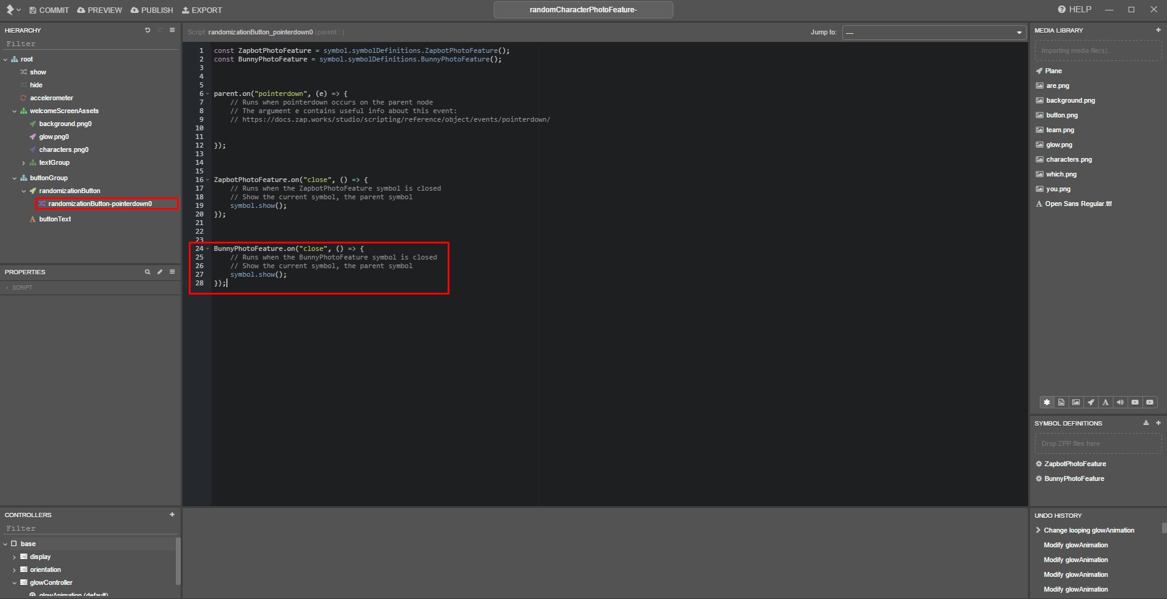1167x599 pixels.
Task: Add a new controller with plus icon
Action: click(x=172, y=515)
